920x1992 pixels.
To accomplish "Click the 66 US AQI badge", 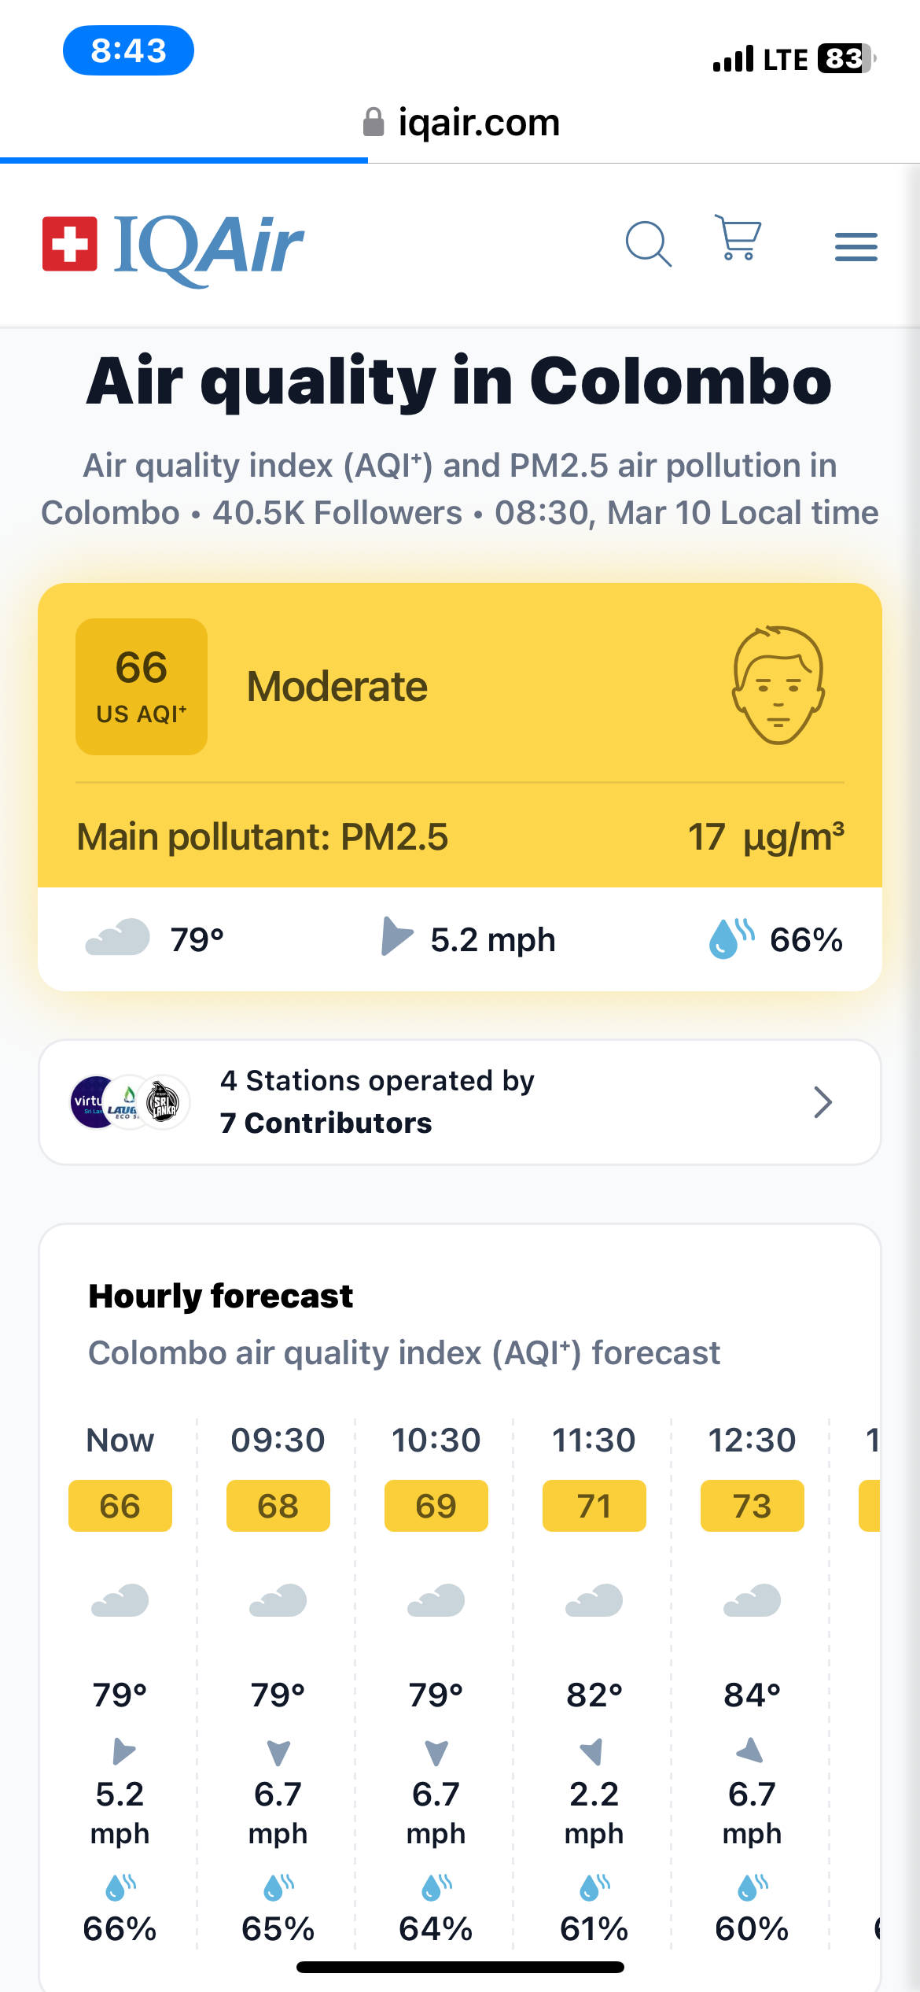I will coord(142,686).
